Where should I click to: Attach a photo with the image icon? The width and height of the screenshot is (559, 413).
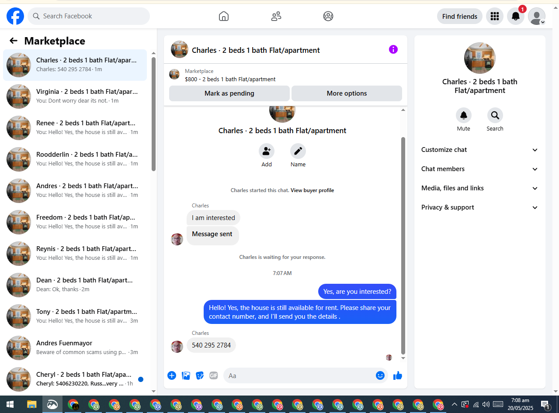(186, 375)
